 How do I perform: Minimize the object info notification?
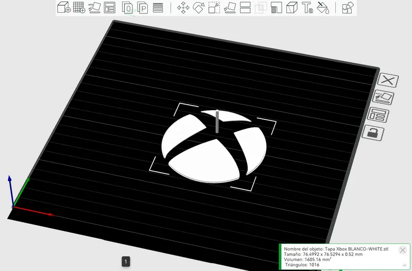(x=405, y=265)
